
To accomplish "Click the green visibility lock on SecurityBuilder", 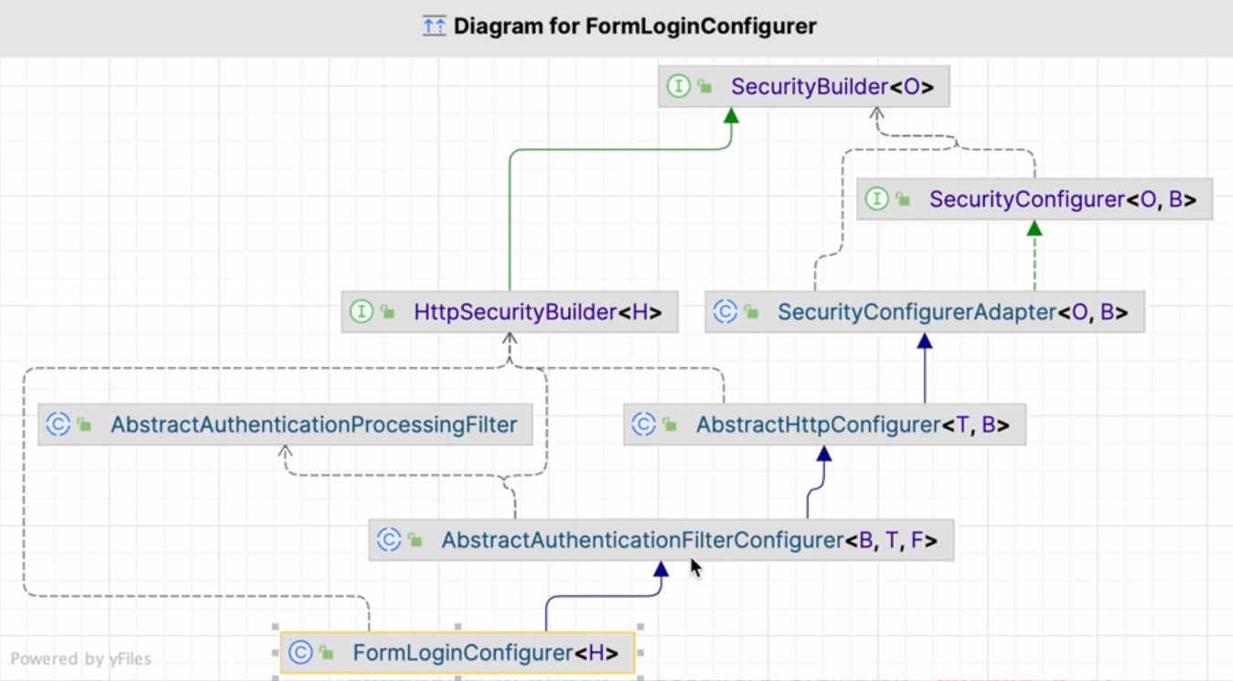I will (x=705, y=87).
